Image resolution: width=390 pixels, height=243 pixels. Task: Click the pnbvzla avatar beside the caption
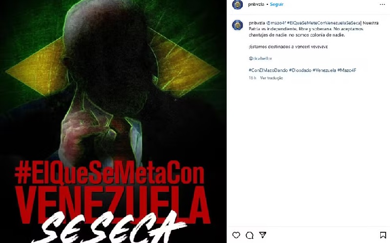(237, 25)
